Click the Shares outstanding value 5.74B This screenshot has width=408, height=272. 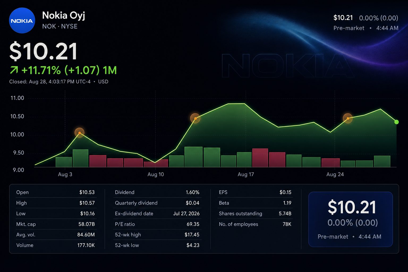click(285, 213)
